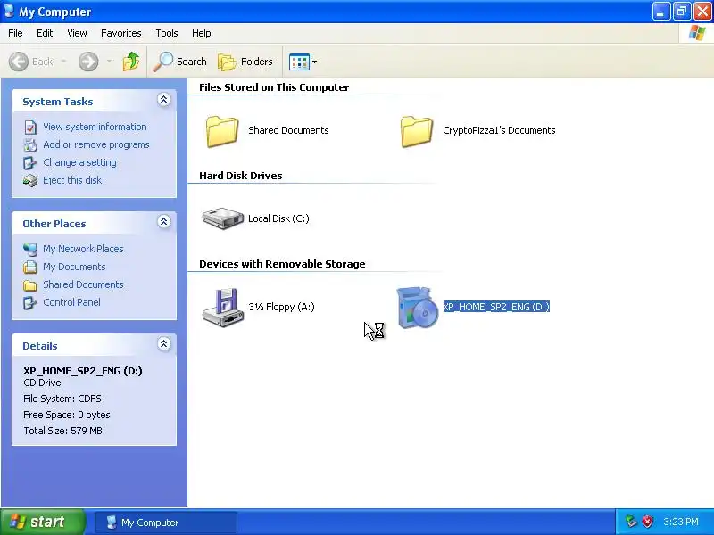
Task: Click the Windows Start button
Action: [43, 522]
